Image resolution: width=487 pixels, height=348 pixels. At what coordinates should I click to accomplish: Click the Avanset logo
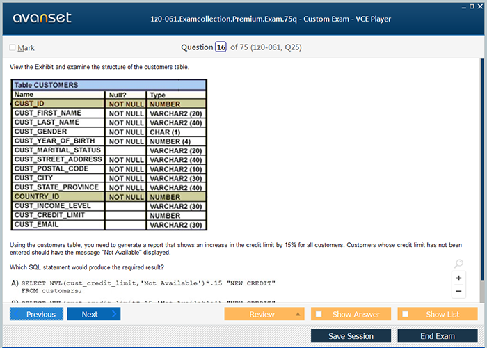click(x=41, y=17)
